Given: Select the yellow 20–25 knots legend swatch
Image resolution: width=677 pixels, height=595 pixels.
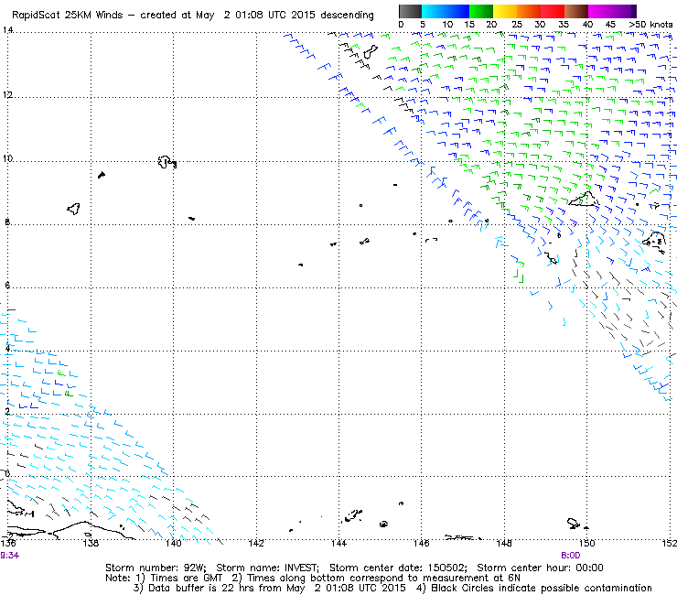Looking at the screenshot, I should coord(505,11).
